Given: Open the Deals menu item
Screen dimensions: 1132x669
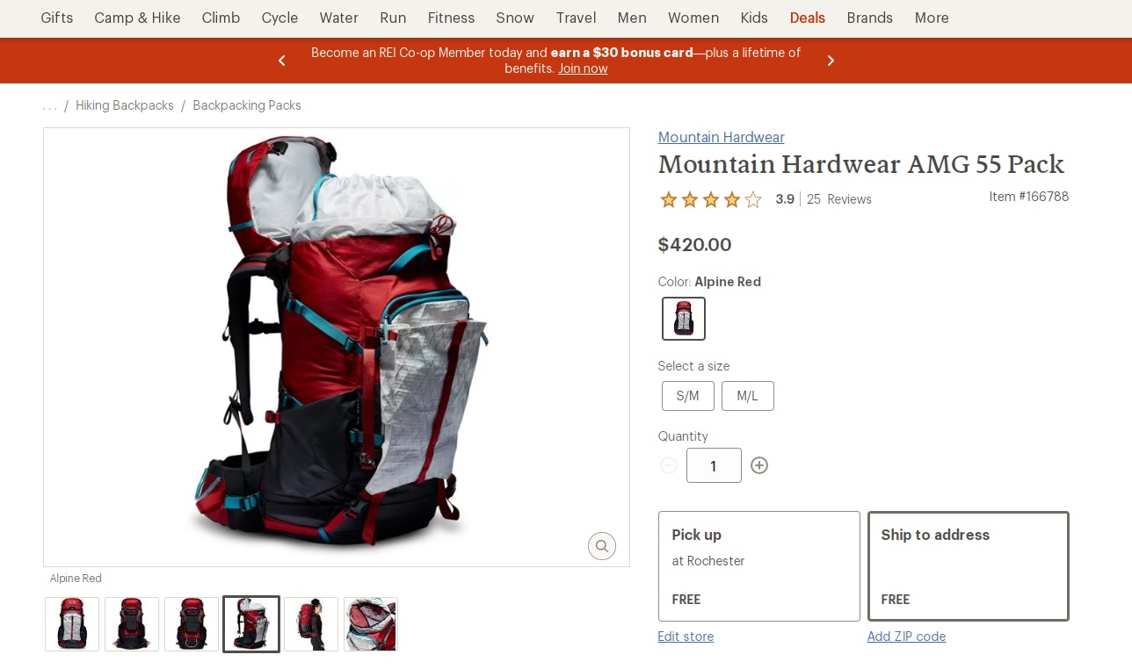Looking at the screenshot, I should pos(807,18).
